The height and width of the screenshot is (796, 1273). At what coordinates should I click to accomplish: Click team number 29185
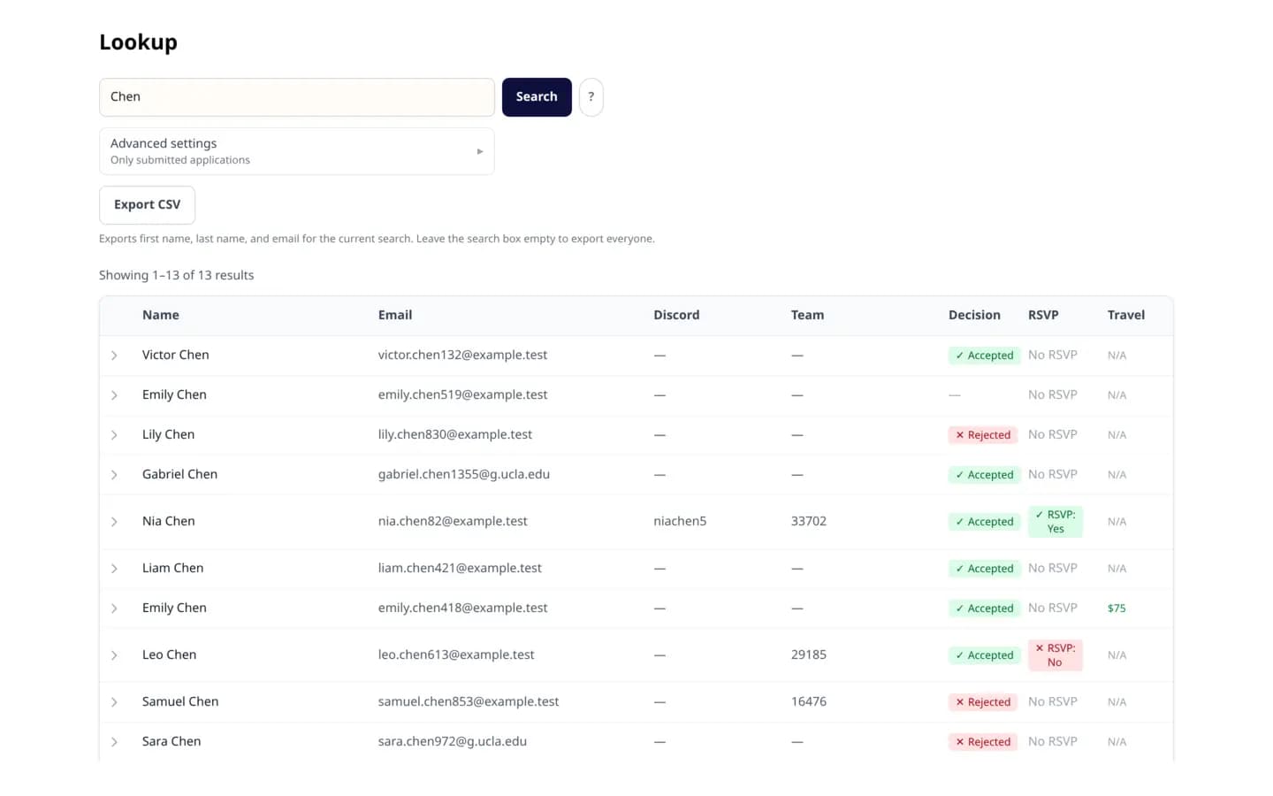click(809, 654)
